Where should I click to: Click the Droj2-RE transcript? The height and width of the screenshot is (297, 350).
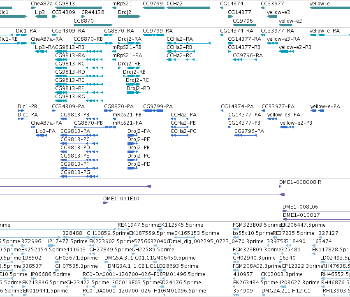coord(129,68)
